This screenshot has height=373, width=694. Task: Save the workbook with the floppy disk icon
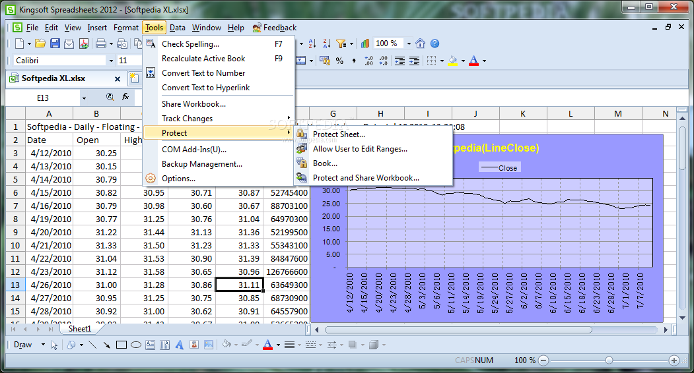55,43
